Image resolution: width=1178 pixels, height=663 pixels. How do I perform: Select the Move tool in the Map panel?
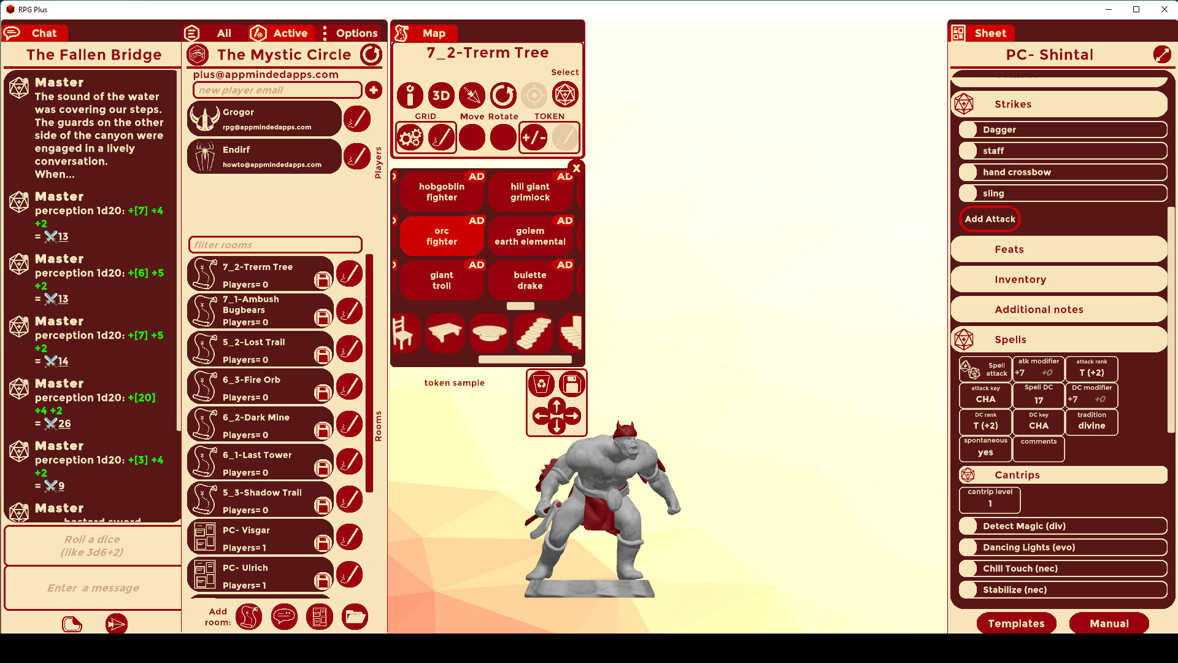(x=471, y=96)
